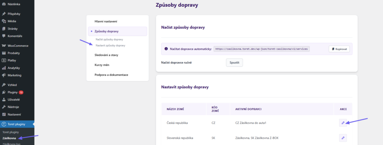This screenshot has width=383, height=145.
Task: Click the CZ Zásilkovna do auta1 carrier text
Action: point(251,123)
